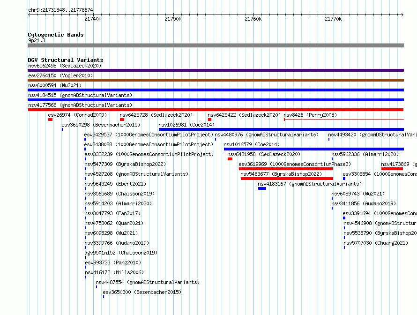
Task: Select the purple nsv6562498 variant bar
Action: 216,70
